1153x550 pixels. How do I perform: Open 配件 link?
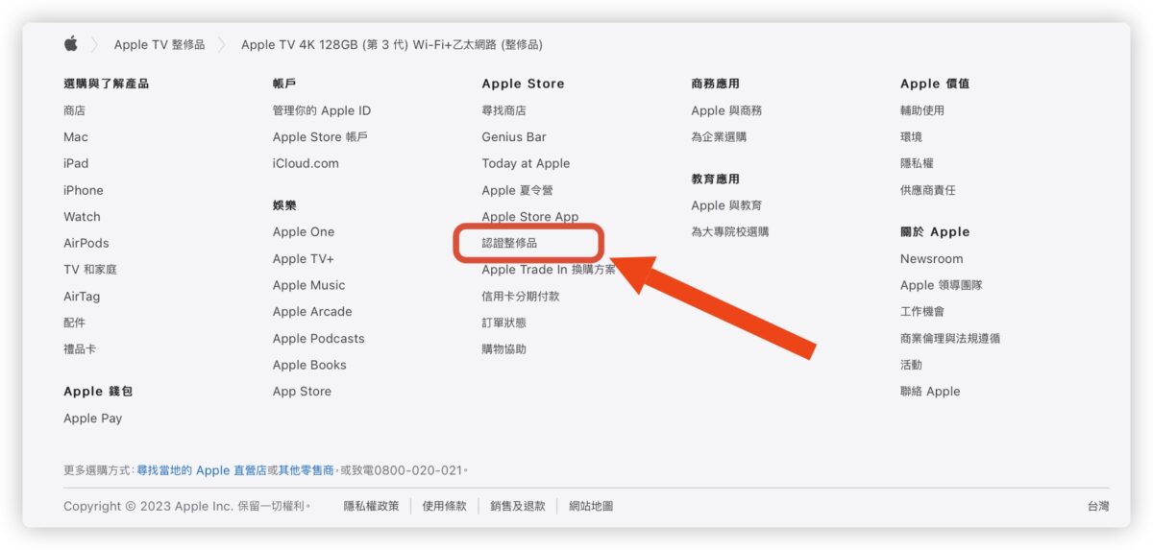75,323
